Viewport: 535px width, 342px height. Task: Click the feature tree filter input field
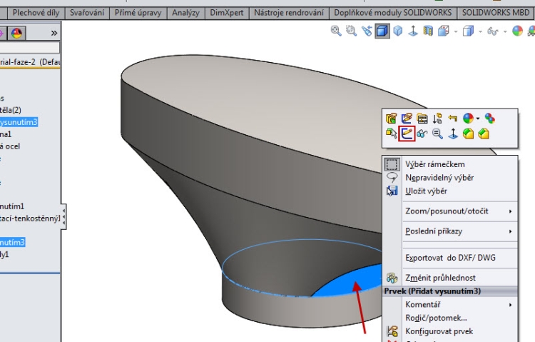[30, 48]
